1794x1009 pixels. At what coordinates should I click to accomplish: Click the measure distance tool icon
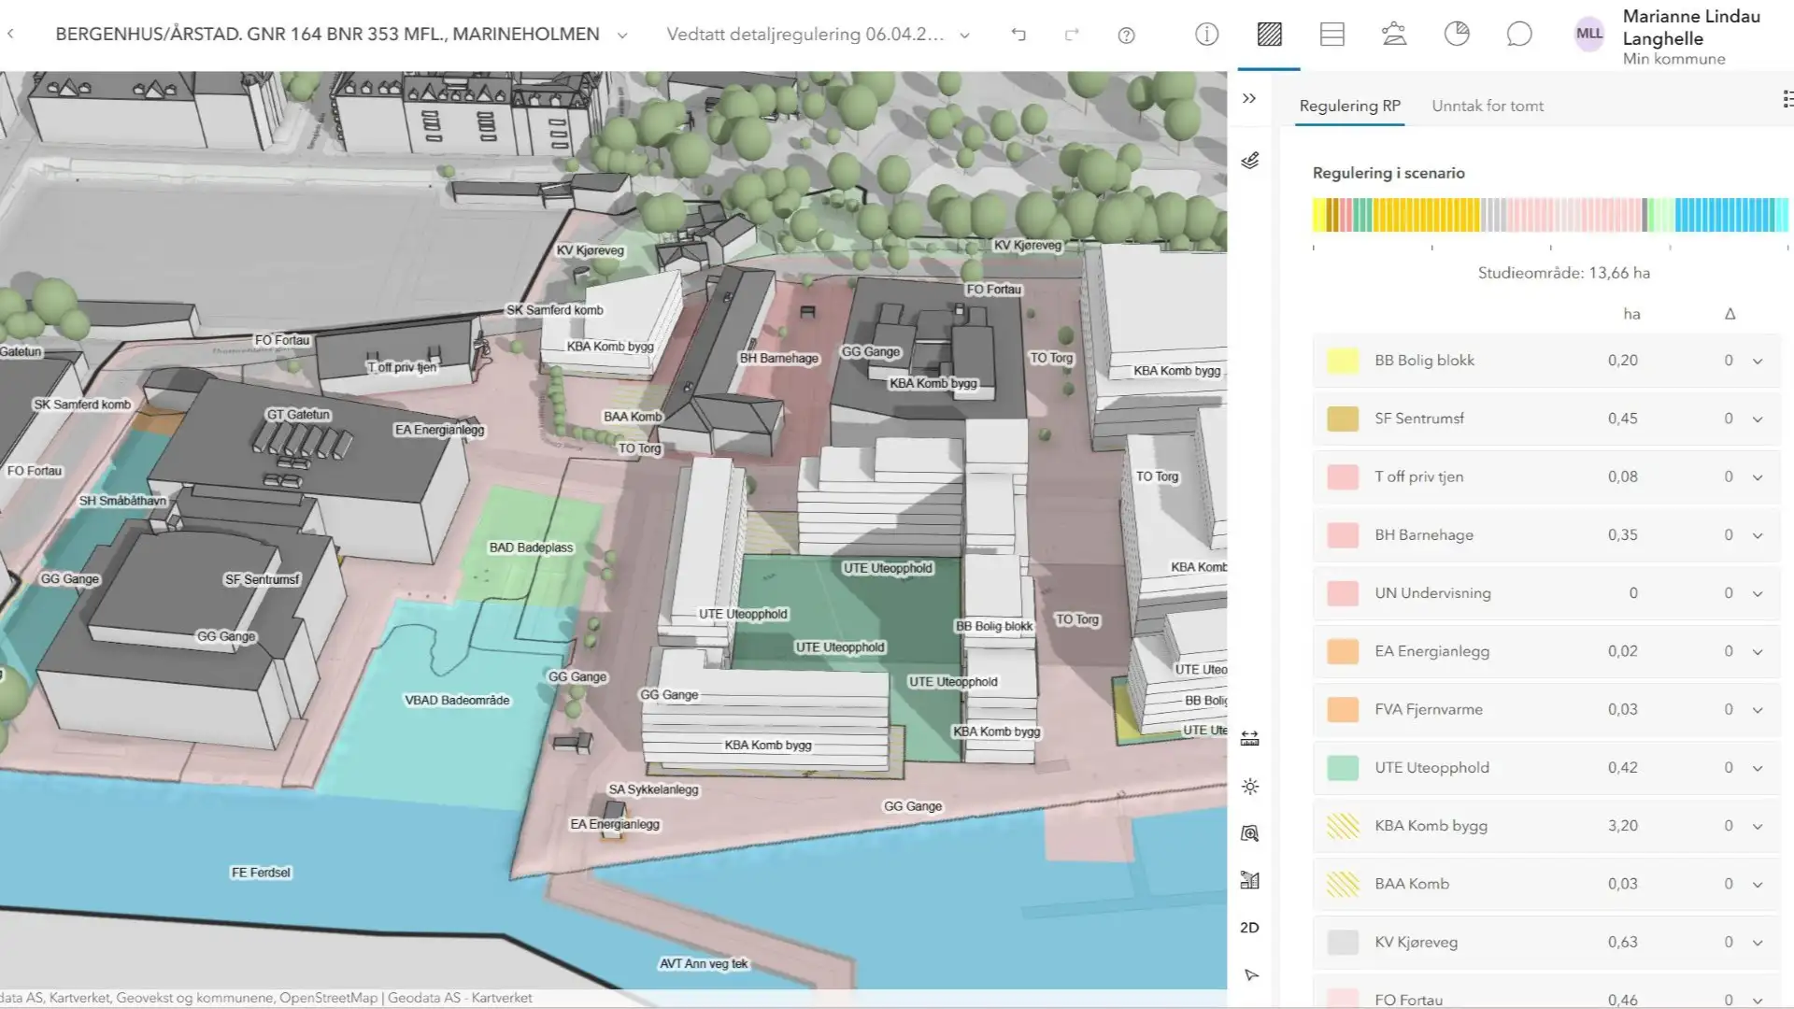coord(1250,739)
